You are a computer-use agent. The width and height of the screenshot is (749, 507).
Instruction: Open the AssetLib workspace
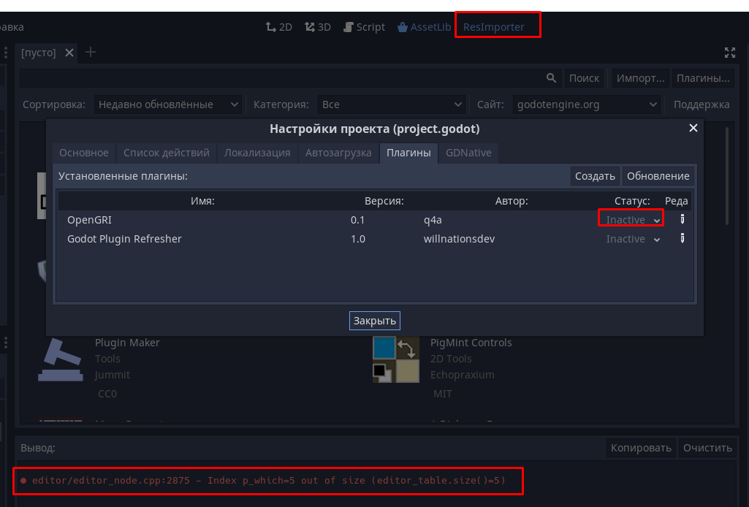(424, 26)
